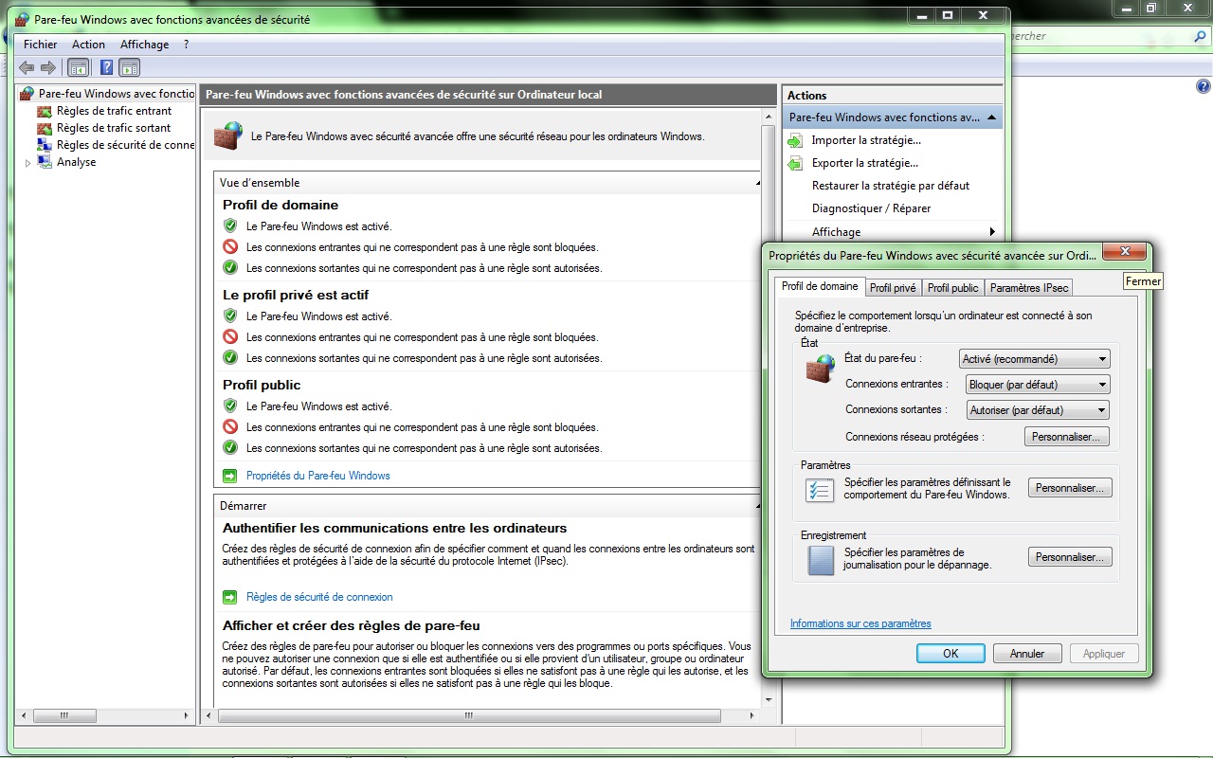
Task: Click Importer la stratégie in Actions
Action: tap(866, 140)
